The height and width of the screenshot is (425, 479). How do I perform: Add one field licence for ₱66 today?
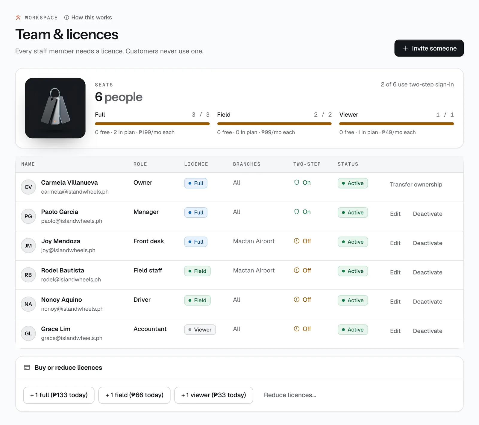(134, 395)
